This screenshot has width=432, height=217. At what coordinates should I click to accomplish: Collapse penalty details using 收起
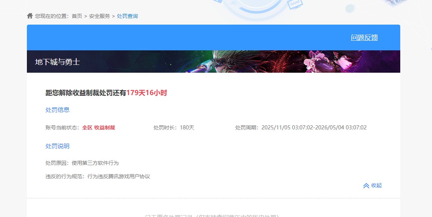377,185
